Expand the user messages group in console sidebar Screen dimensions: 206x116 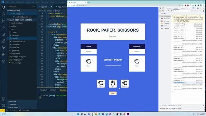pos(165,19)
